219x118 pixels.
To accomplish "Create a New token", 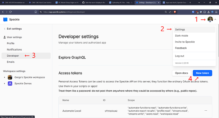I will click(x=202, y=73).
